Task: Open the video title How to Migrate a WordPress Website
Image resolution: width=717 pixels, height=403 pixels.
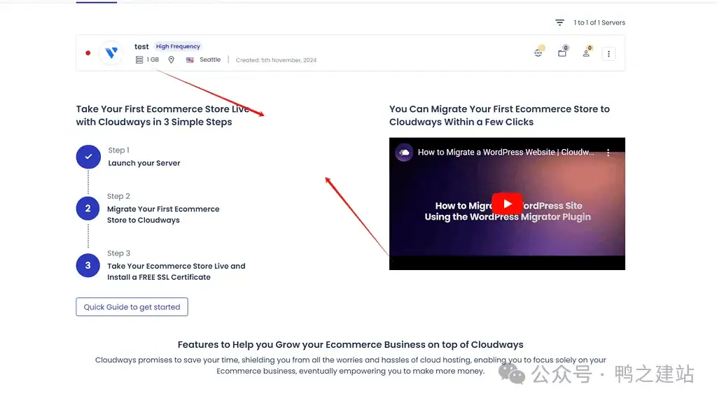Action: [506, 152]
